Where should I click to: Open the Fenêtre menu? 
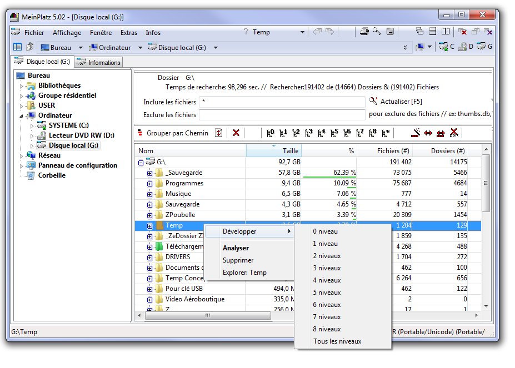101,33
